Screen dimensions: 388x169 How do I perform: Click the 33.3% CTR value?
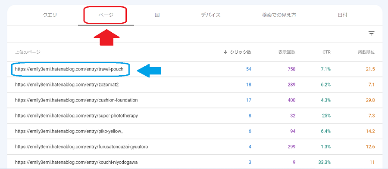point(325,163)
